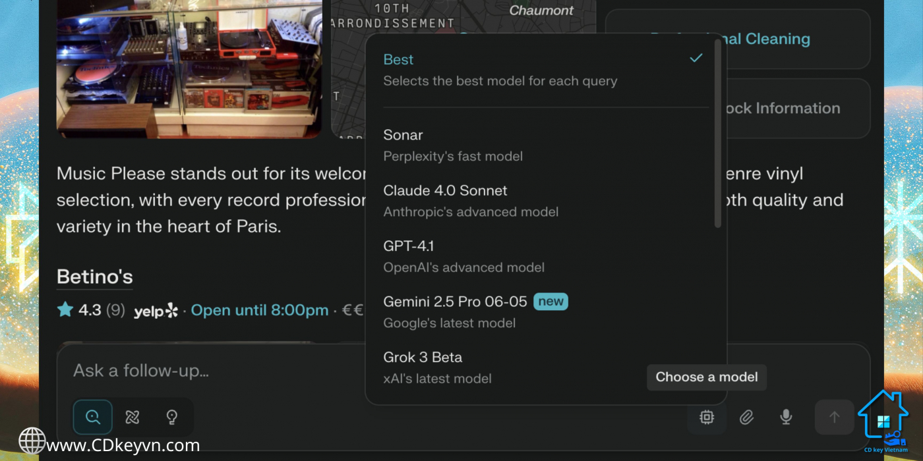This screenshot has width=923, height=461.
Task: Select the Grok 3 Beta model
Action: pos(545,367)
